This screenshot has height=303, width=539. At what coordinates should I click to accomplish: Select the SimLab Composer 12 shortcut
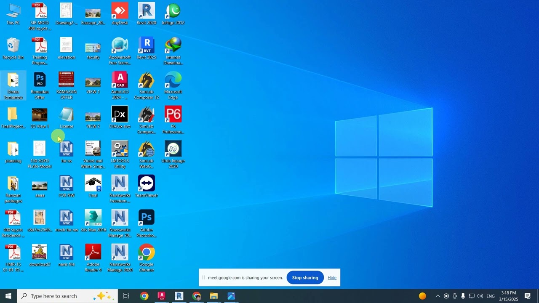[x=147, y=86]
